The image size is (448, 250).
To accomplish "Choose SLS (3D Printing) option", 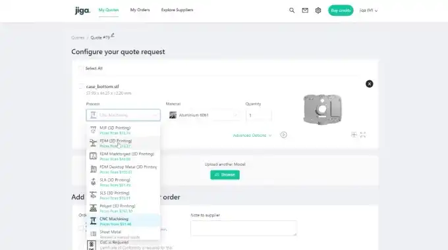I will point(123,195).
